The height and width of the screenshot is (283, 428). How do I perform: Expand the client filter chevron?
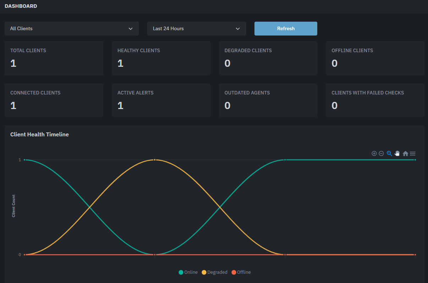[131, 28]
